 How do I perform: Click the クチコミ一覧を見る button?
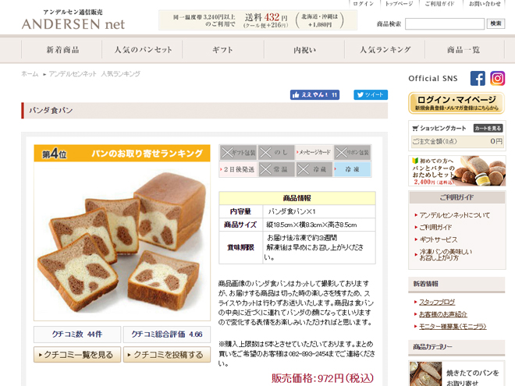coord(77,355)
